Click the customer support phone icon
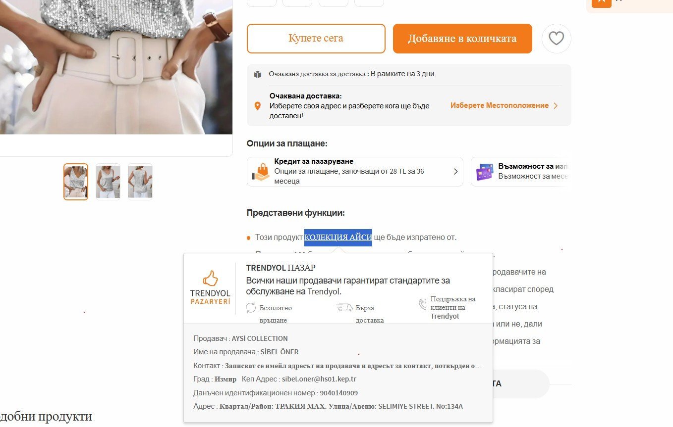 click(423, 304)
